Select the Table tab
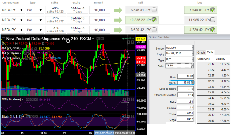Image resolution: width=231 pixels, height=135 pixels. [210, 52]
